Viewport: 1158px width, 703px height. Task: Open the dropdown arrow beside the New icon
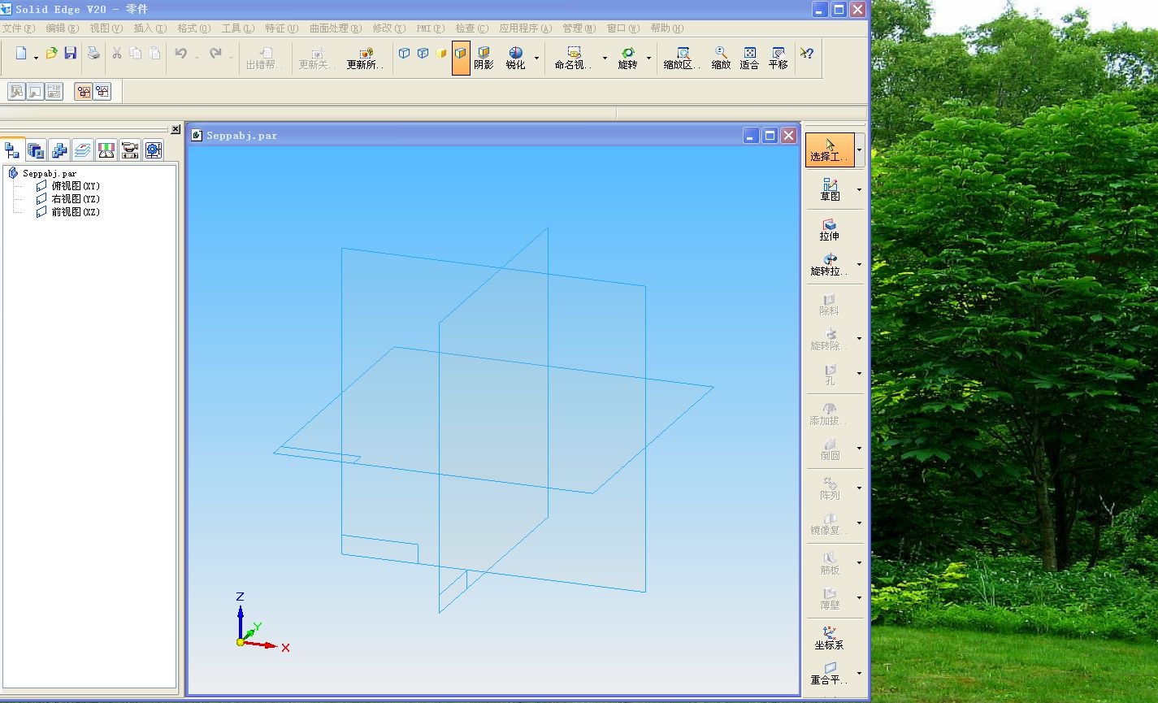36,57
